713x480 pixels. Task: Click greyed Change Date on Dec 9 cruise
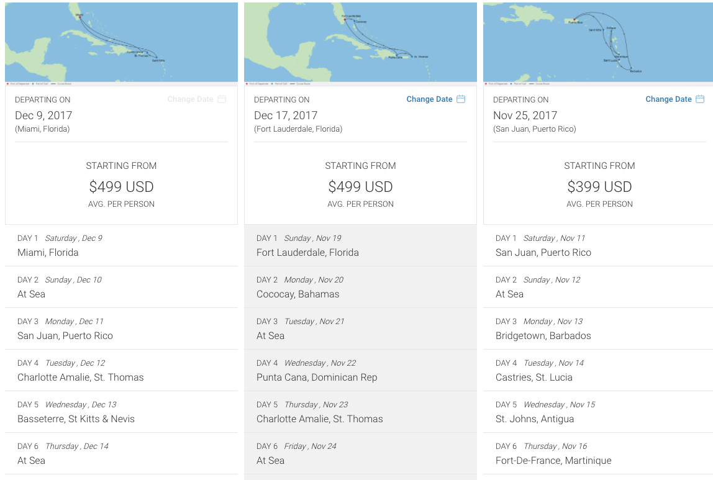pyautogui.click(x=190, y=99)
